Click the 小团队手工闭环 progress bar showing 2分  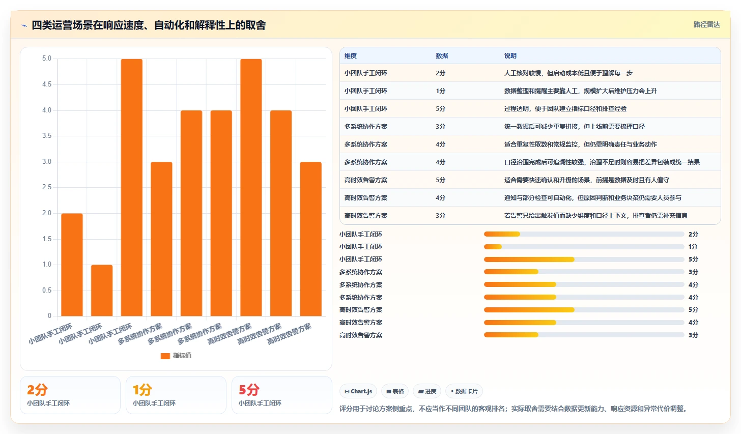(584, 234)
